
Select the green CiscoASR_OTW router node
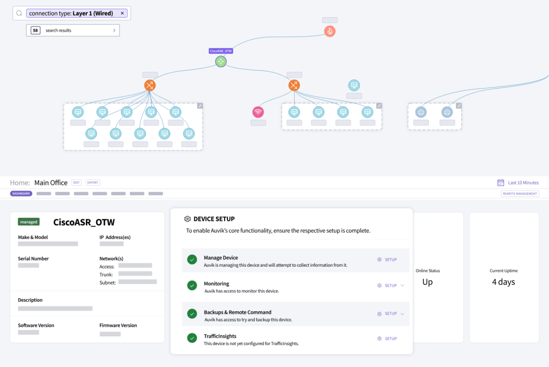click(x=220, y=62)
